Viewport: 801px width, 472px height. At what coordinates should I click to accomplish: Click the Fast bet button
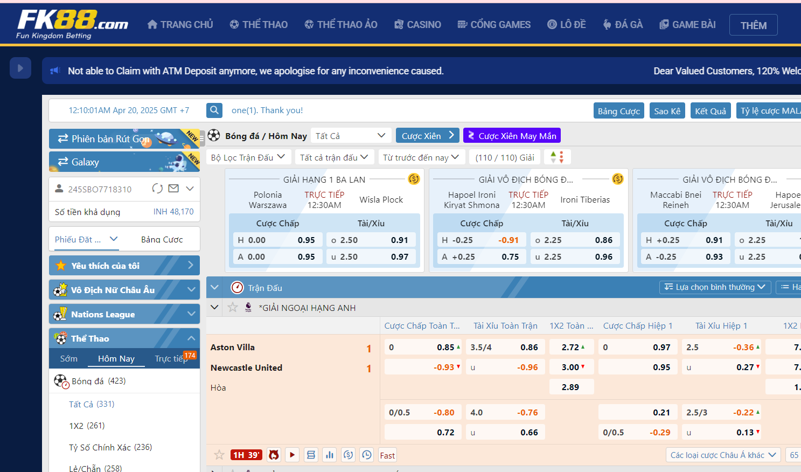(x=387, y=455)
